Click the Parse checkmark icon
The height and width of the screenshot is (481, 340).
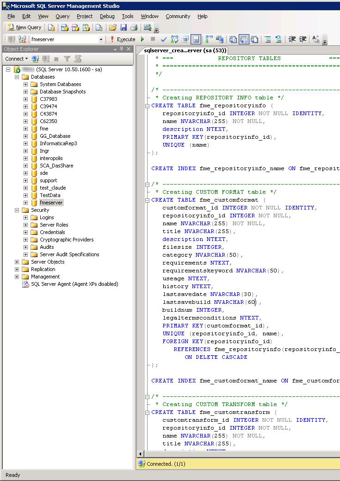[163, 39]
